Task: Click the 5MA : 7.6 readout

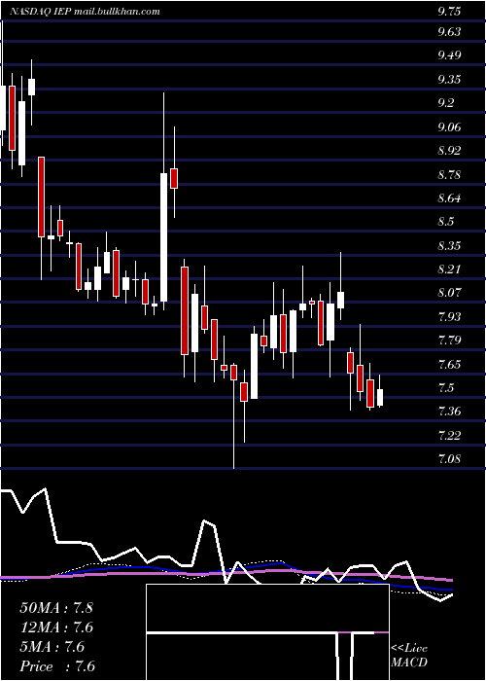Action: (52, 647)
